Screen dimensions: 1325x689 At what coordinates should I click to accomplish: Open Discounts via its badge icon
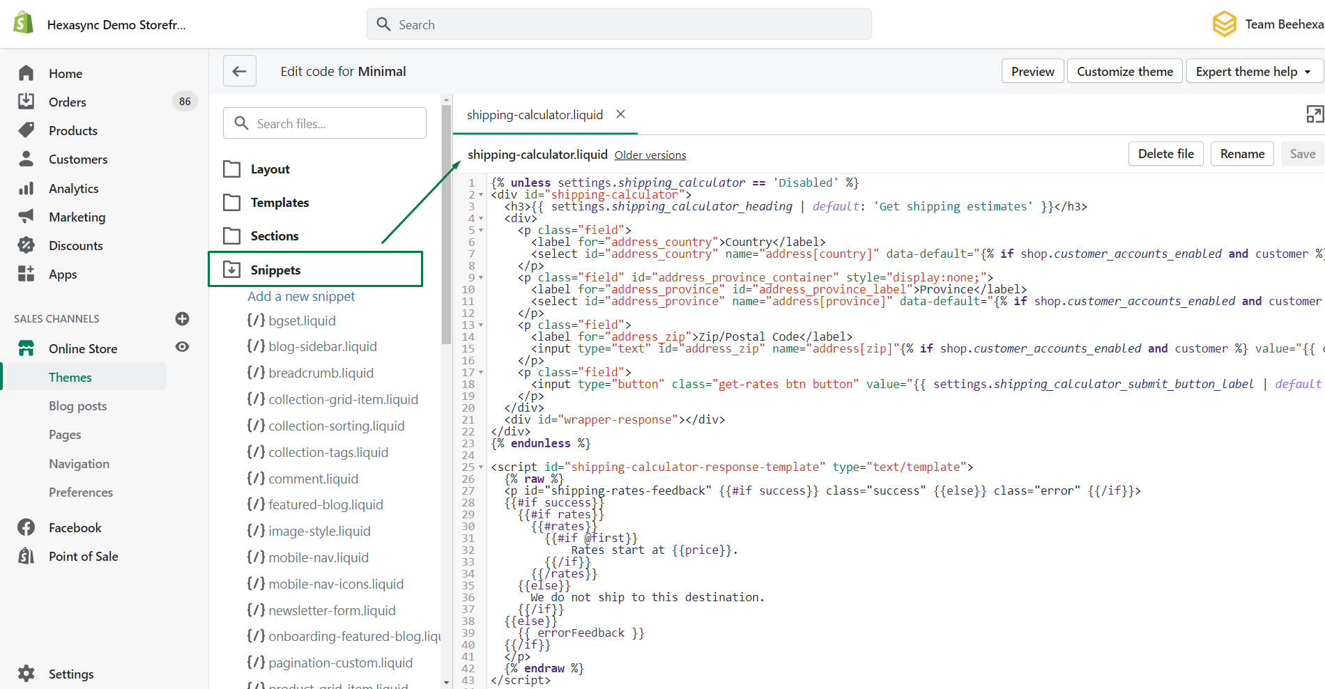pos(26,245)
